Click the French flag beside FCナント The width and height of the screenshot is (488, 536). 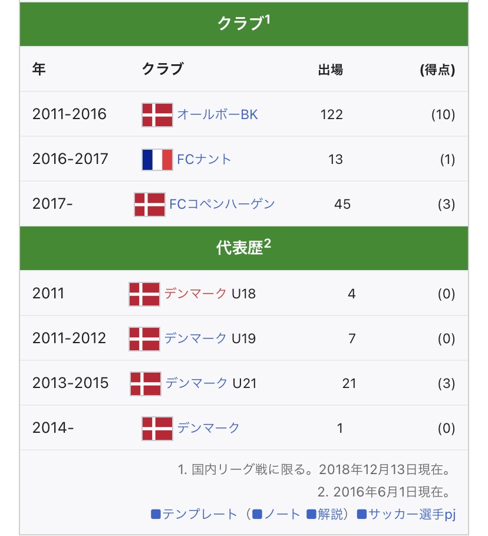point(157,159)
